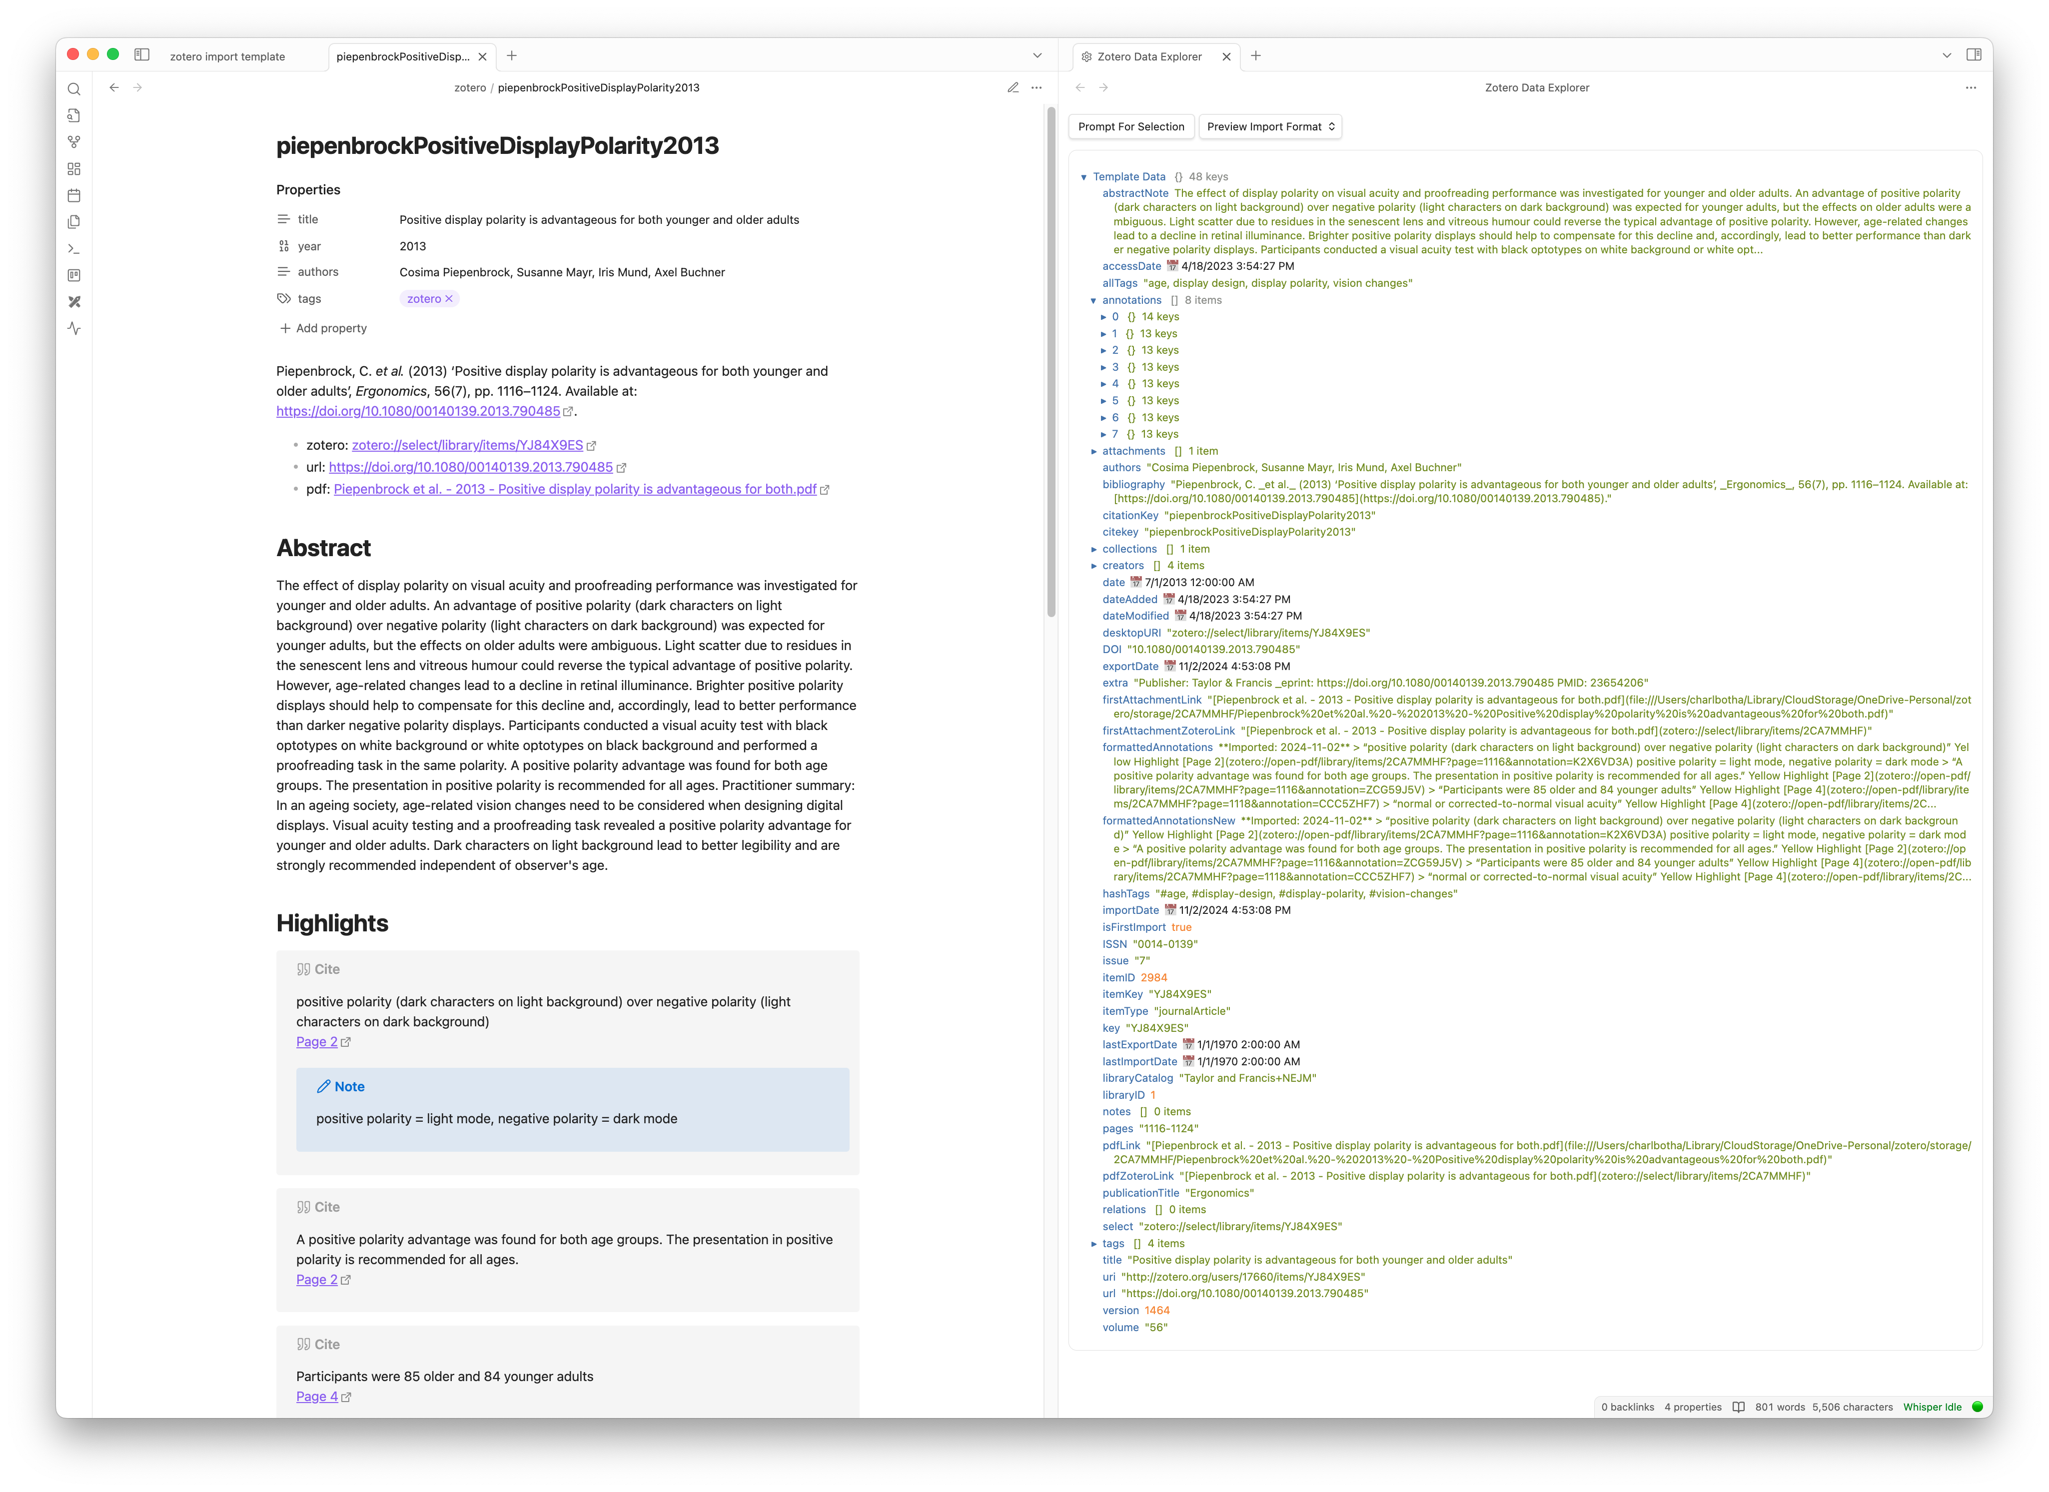Click the book reading-view icon in status bar
The width and height of the screenshot is (2049, 1492).
(1738, 1407)
